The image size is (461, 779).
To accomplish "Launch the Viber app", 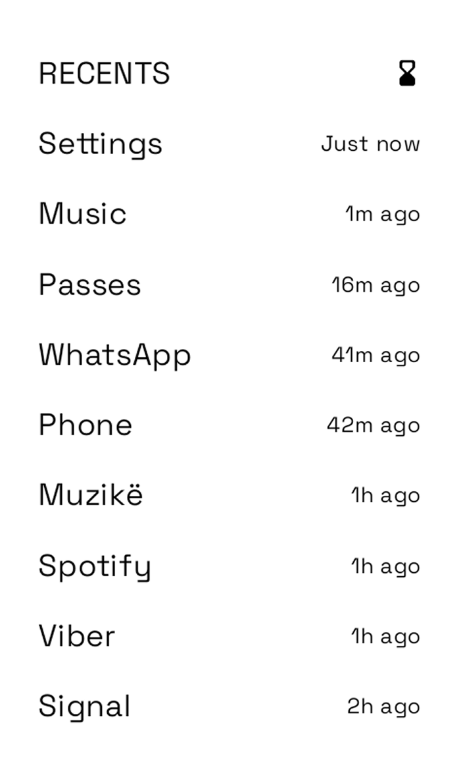I will click(x=76, y=636).
